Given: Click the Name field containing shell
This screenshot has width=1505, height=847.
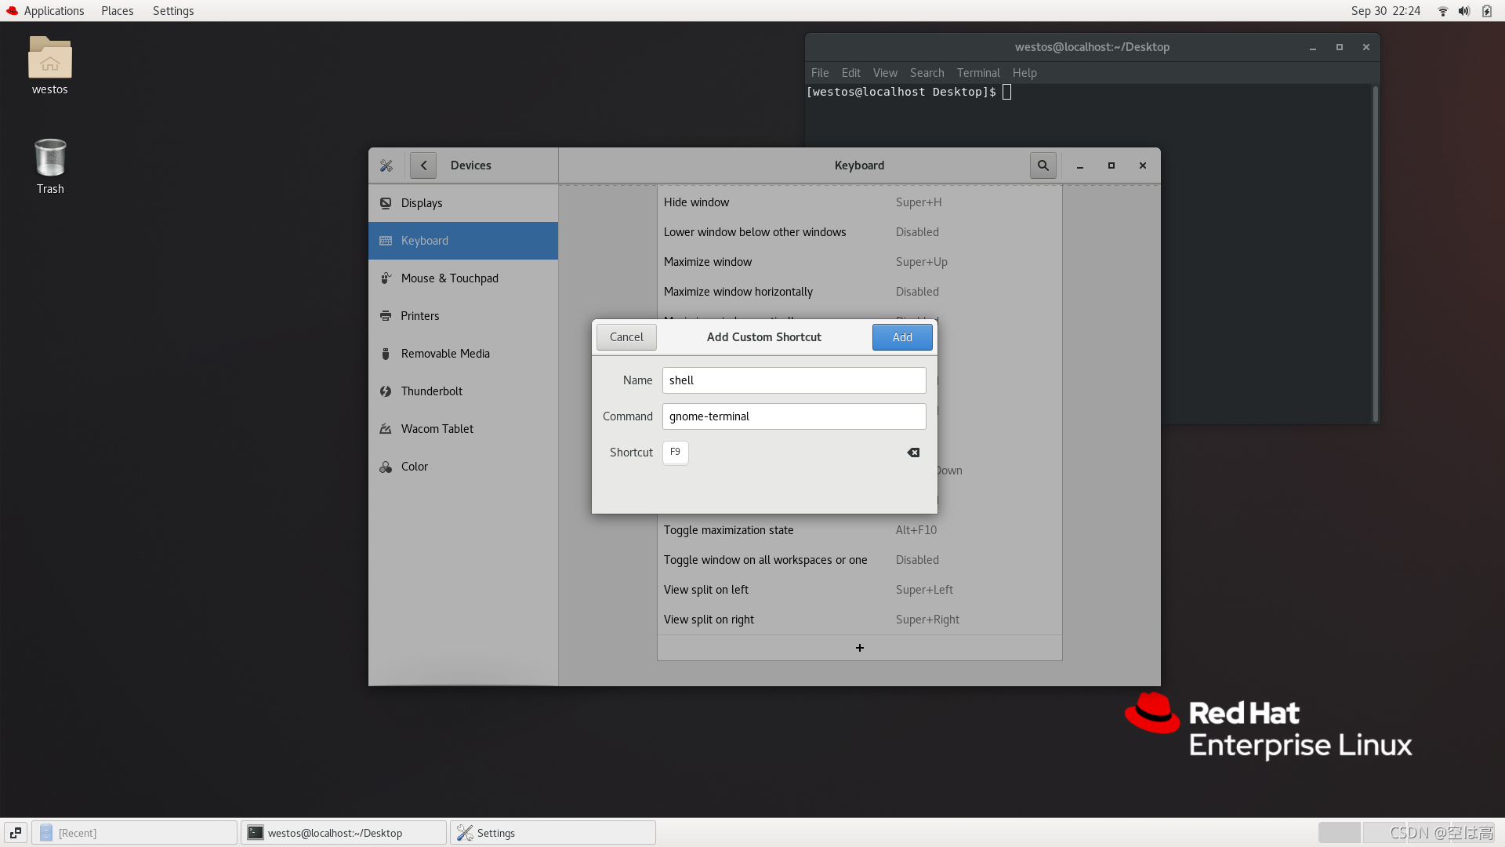Looking at the screenshot, I should 794,380.
